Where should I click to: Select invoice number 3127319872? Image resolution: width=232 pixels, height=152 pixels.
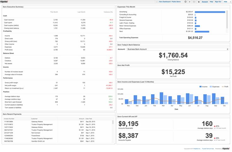(9, 124)
